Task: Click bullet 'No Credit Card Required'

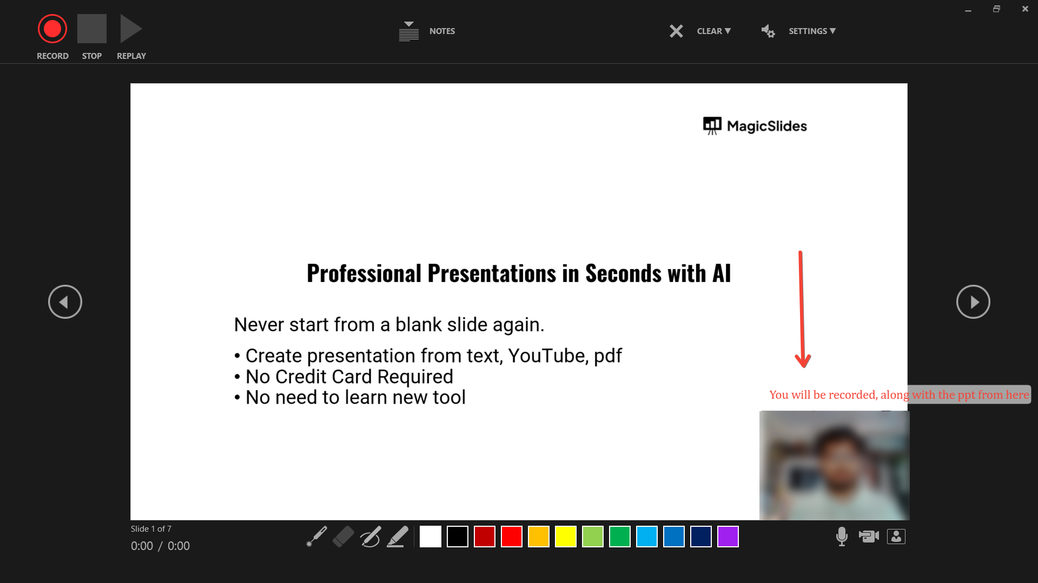Action: [x=343, y=377]
